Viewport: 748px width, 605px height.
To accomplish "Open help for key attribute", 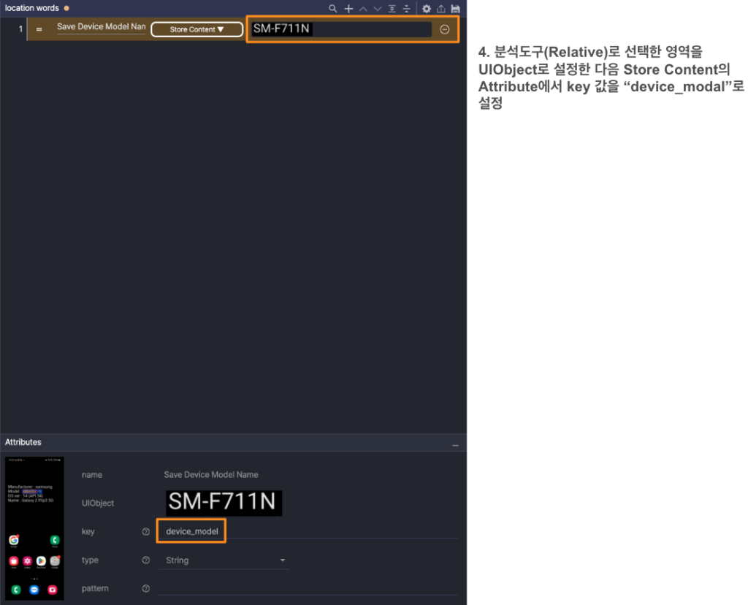I will tap(146, 532).
